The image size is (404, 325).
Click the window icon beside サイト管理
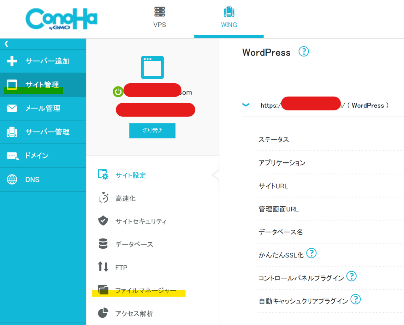pyautogui.click(x=12, y=85)
